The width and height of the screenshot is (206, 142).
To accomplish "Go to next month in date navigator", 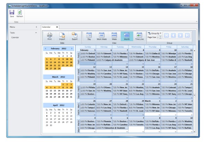I will click(71, 49).
